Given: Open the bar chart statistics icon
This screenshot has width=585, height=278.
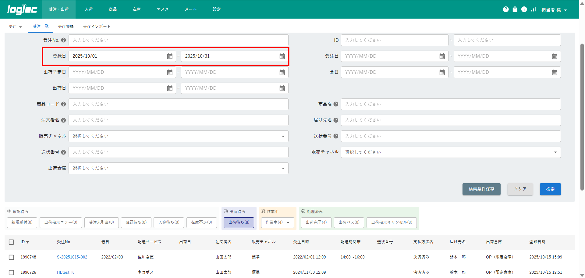Looking at the screenshot, I should [x=533, y=9].
